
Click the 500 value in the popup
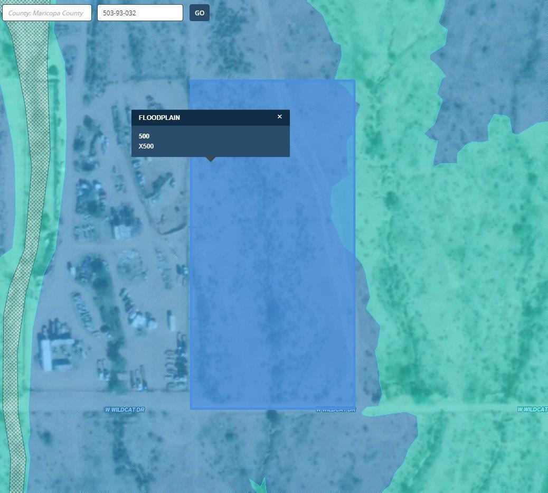(x=144, y=136)
